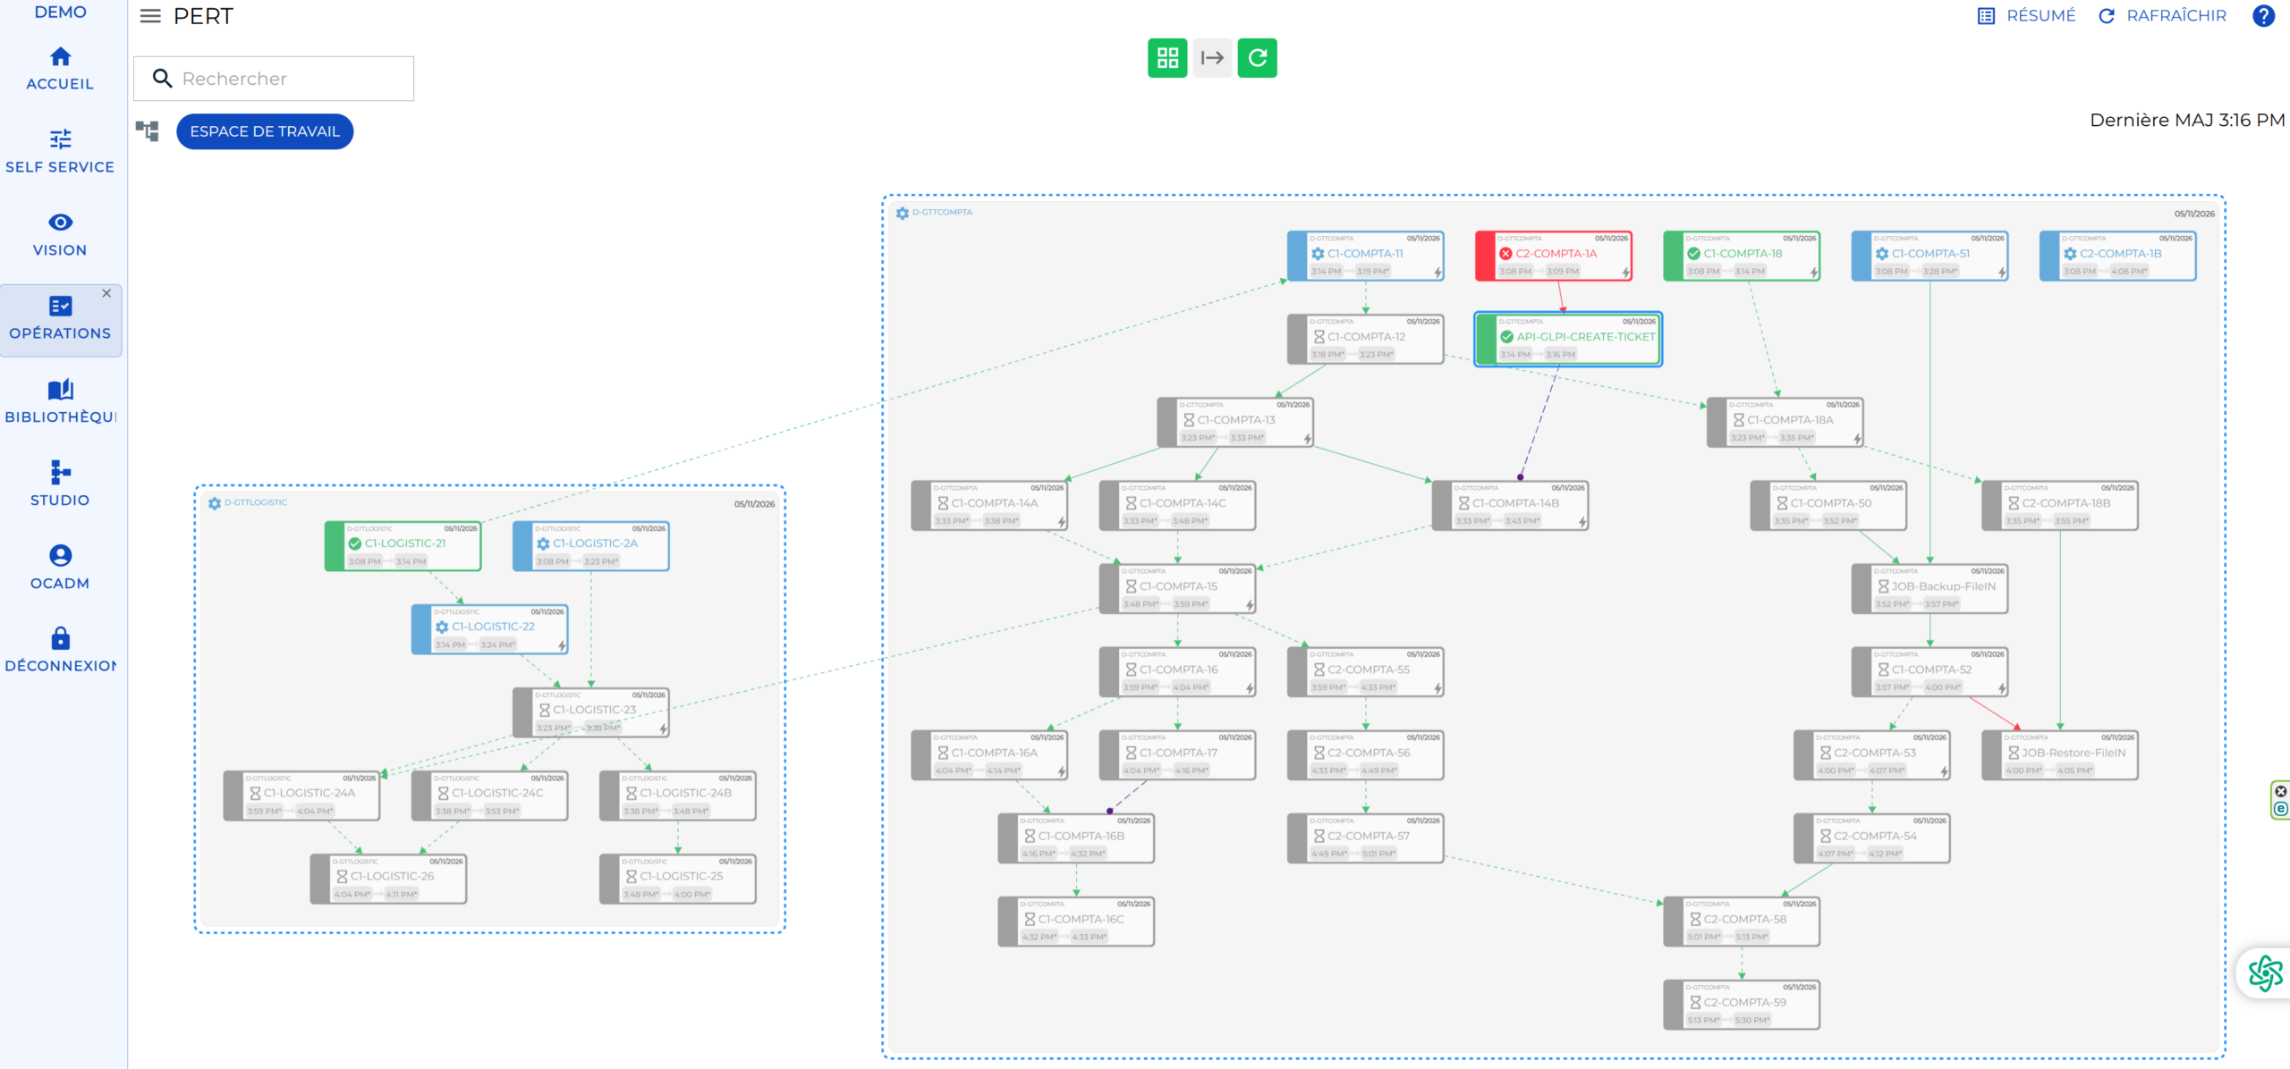Open the hamburger menu next to PERT
This screenshot has height=1069, width=2290.
pyautogui.click(x=150, y=16)
